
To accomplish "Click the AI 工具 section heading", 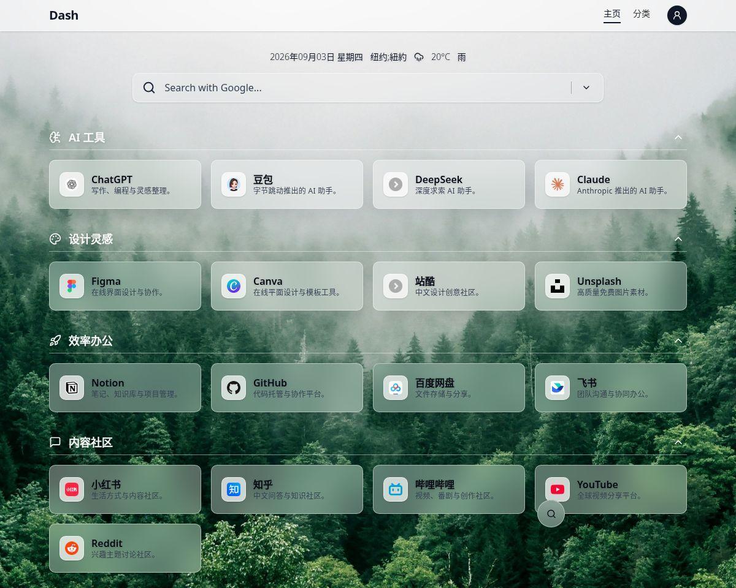I will [x=86, y=137].
